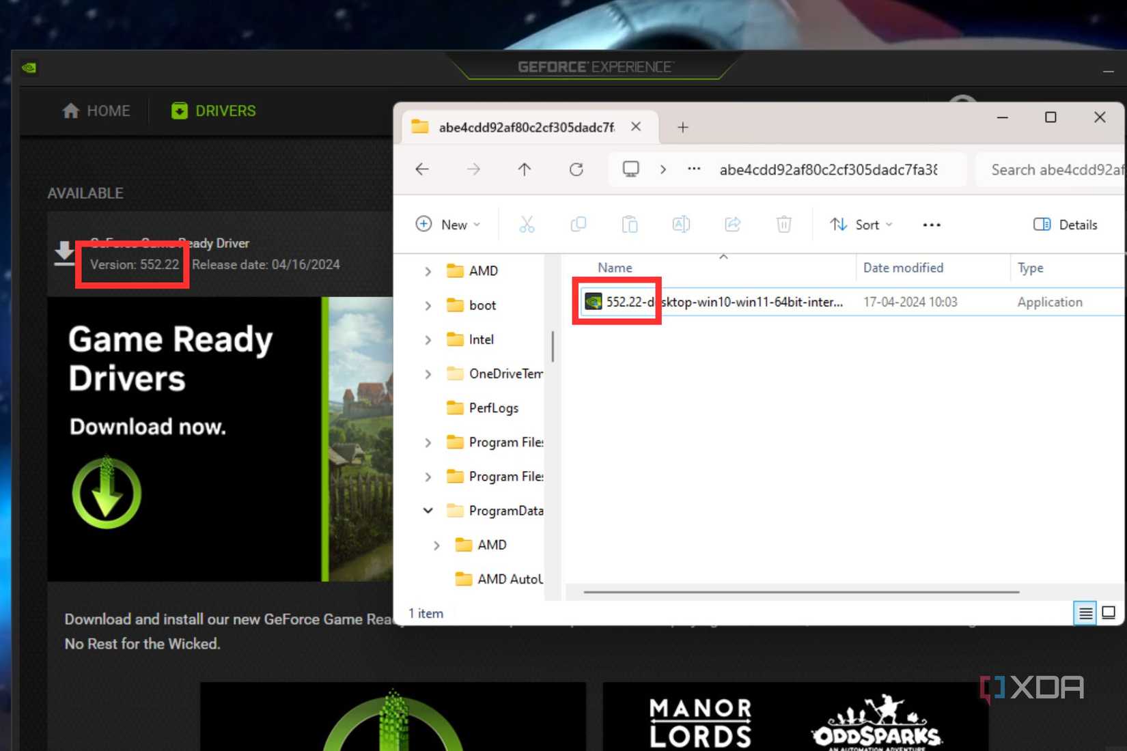Switch to thumbnail view using bottom-right toggle
1127x751 pixels.
pyautogui.click(x=1108, y=613)
